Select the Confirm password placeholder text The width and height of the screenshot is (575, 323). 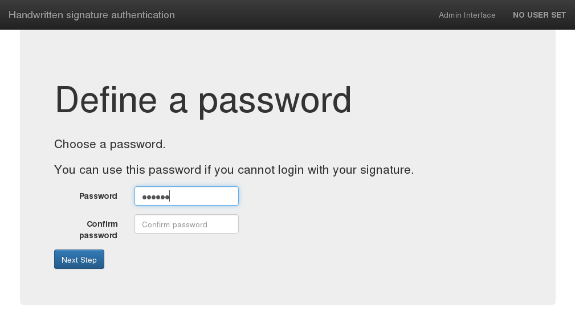(174, 225)
